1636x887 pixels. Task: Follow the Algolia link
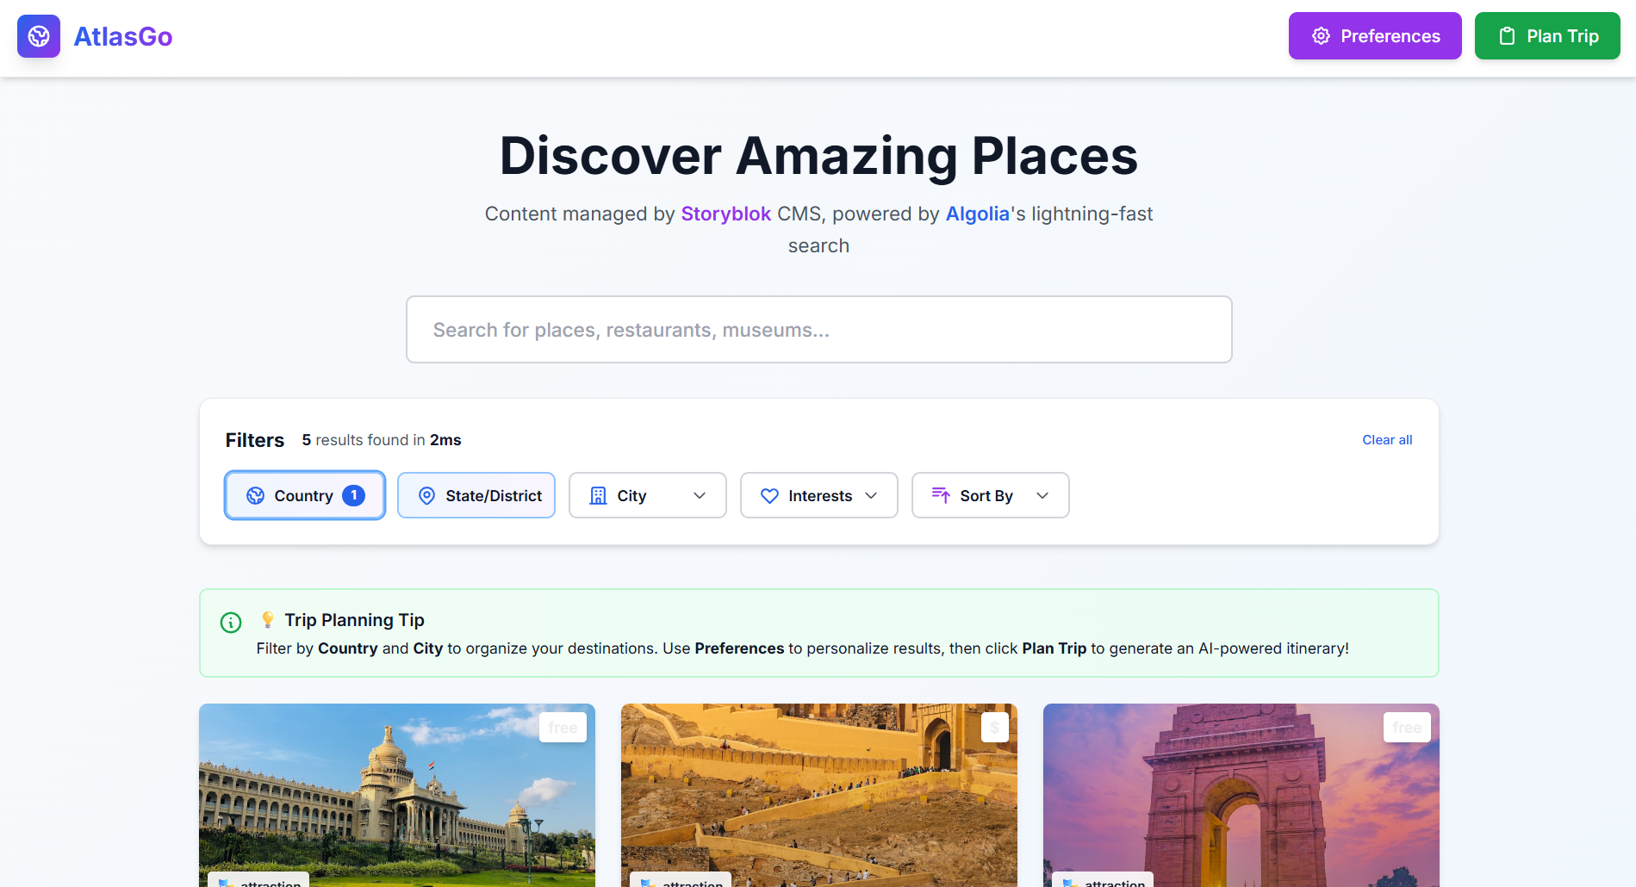pyautogui.click(x=978, y=214)
